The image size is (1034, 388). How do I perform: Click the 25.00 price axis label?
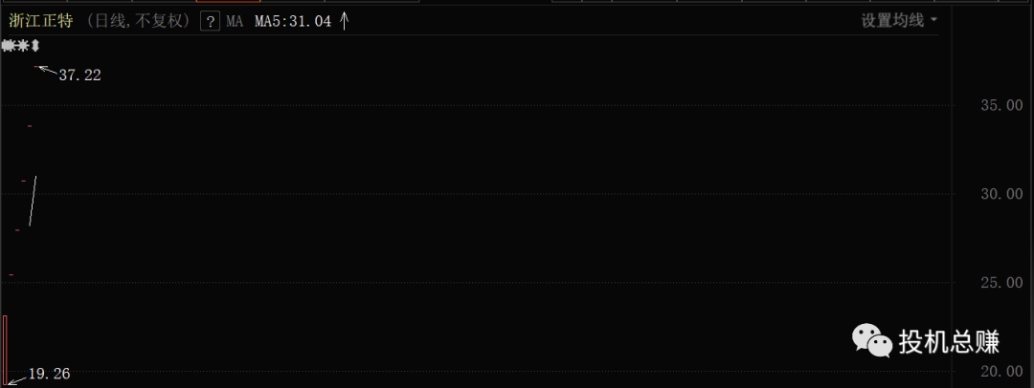[x=1001, y=283]
